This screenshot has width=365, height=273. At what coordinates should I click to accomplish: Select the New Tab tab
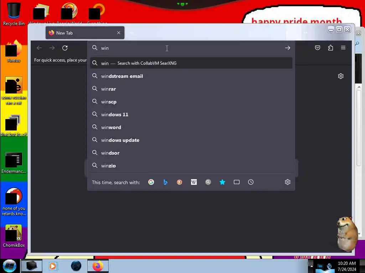click(85, 33)
